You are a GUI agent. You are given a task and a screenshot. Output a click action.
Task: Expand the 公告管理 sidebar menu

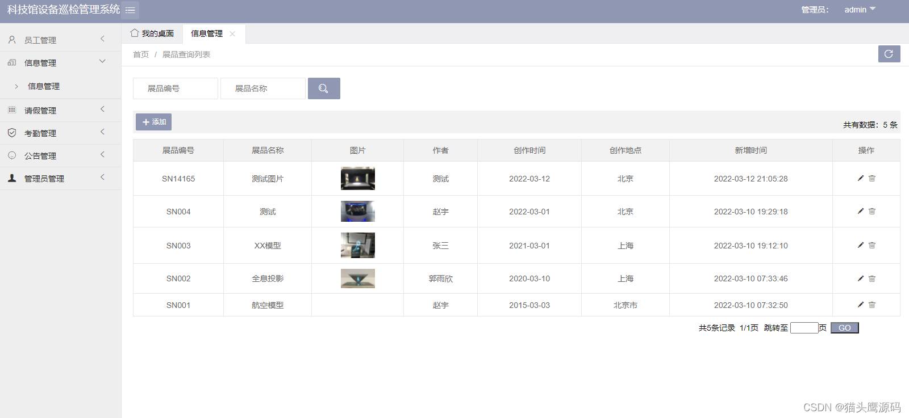click(60, 155)
